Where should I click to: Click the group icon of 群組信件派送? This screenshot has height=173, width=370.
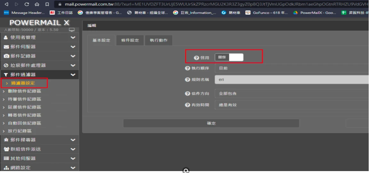(x=6, y=149)
